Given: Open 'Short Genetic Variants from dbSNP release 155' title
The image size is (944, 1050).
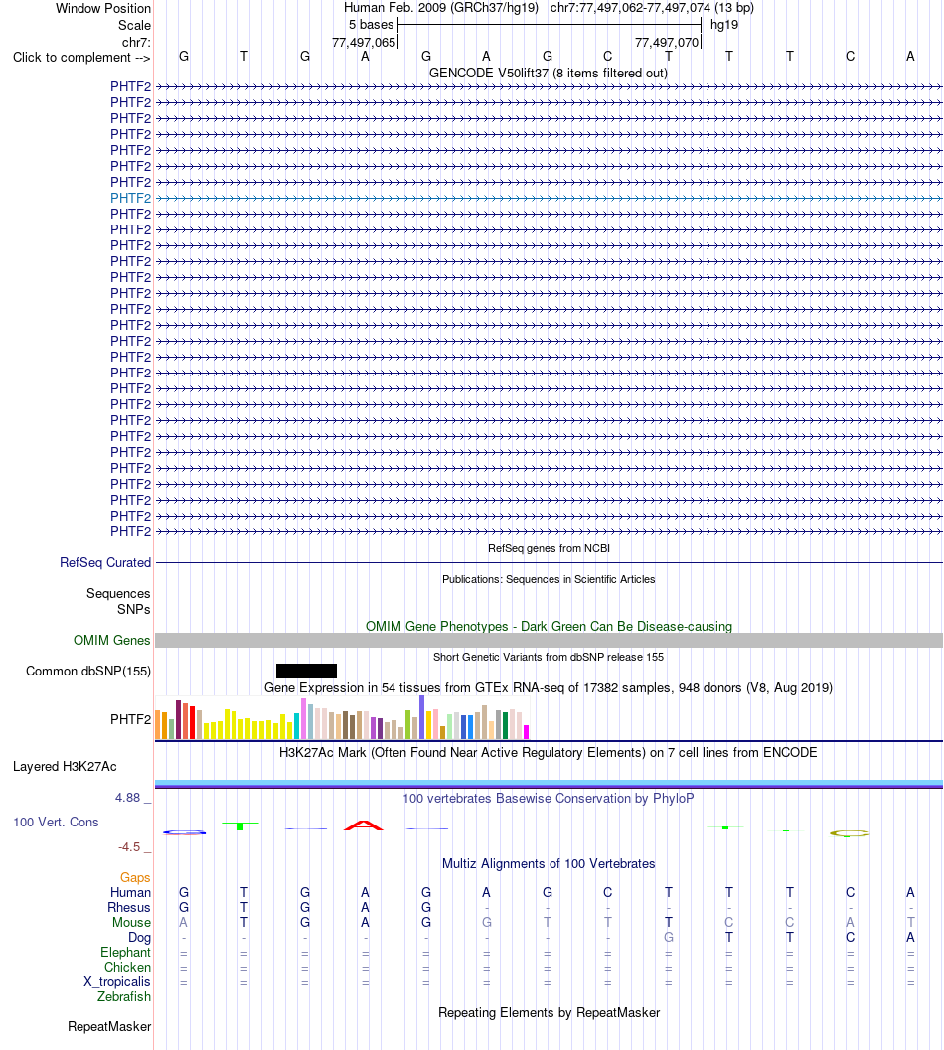Looking at the screenshot, I should tap(549, 657).
